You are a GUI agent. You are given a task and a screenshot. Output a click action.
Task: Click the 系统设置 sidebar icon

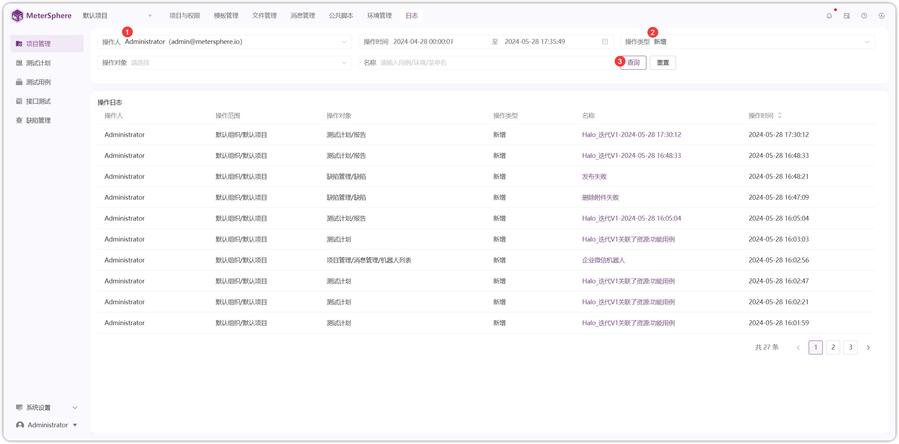point(19,407)
